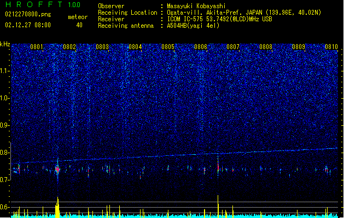Click the 0802 time marker

point(69,47)
